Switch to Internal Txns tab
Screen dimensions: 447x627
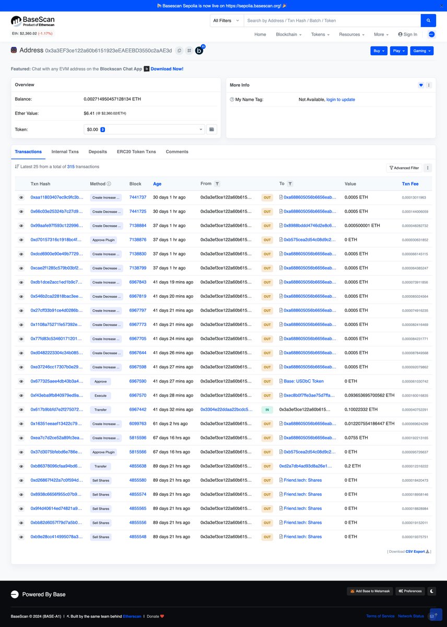click(65, 152)
